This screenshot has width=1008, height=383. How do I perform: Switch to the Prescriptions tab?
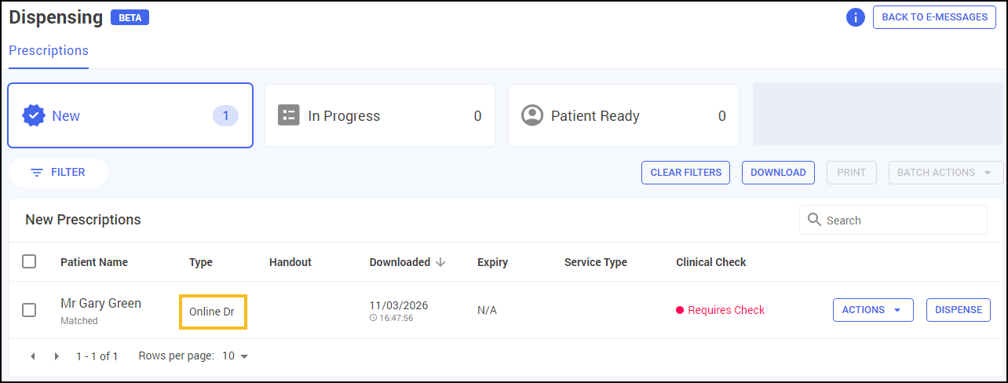[49, 50]
